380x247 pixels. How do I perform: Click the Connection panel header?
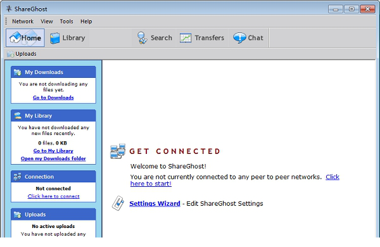(53, 177)
